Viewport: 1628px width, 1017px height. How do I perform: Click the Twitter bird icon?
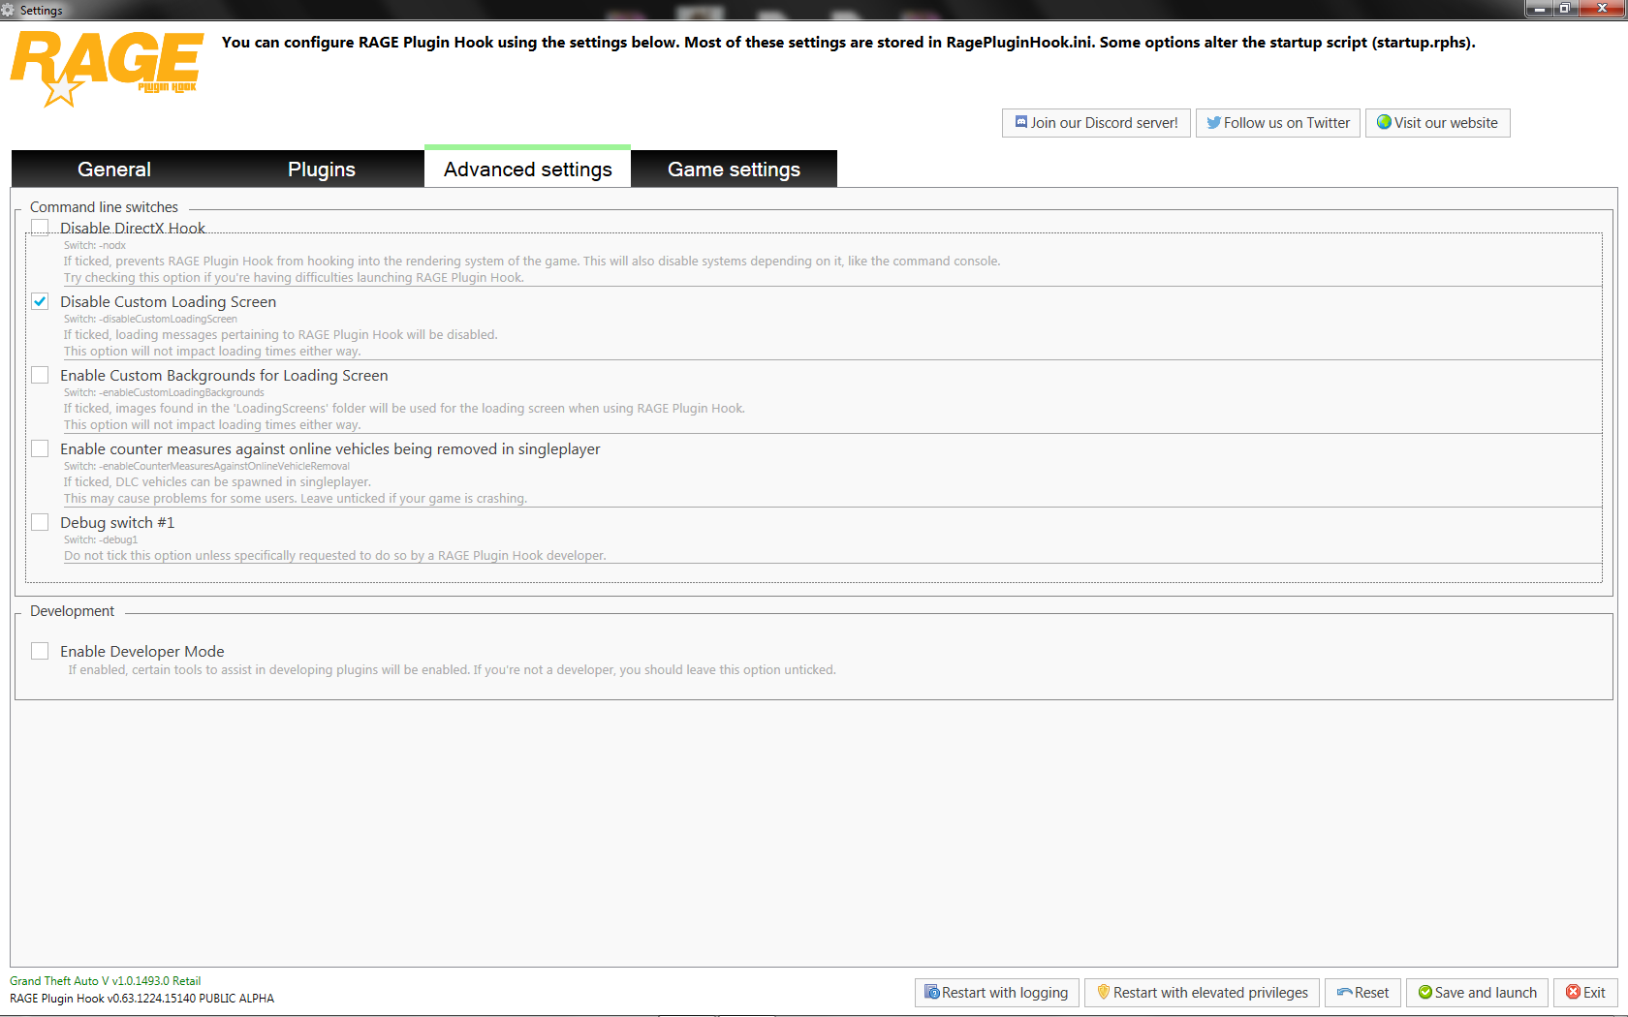[1213, 123]
